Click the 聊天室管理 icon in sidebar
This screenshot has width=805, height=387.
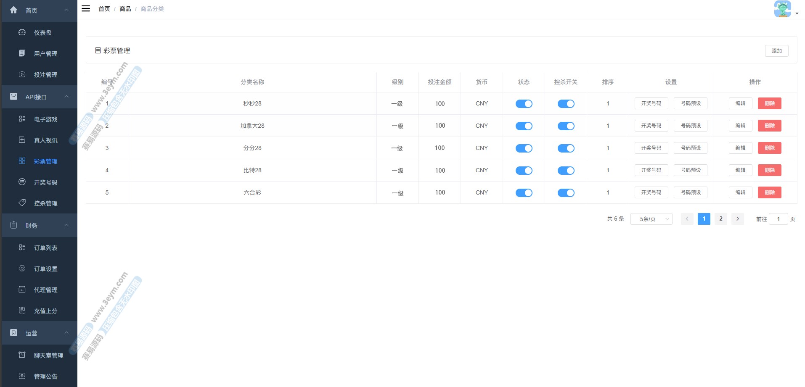[22, 355]
